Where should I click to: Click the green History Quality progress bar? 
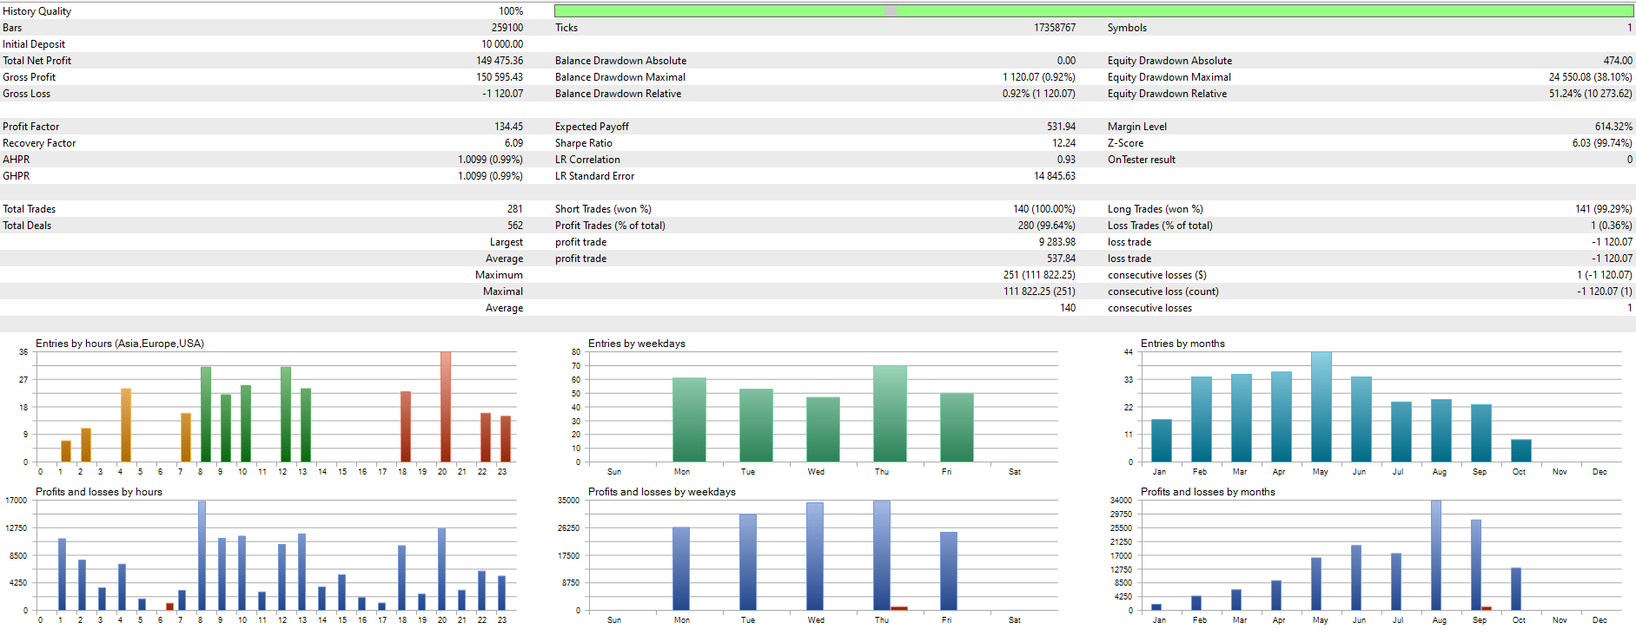click(1094, 10)
